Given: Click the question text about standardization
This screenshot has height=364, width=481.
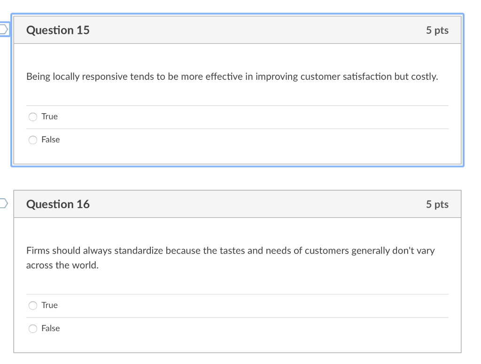Looking at the screenshot, I should 230,257.
